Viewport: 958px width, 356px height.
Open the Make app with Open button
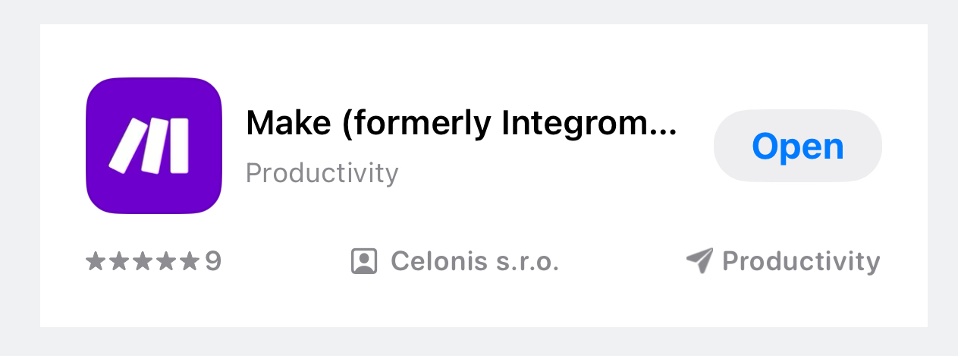[798, 146]
